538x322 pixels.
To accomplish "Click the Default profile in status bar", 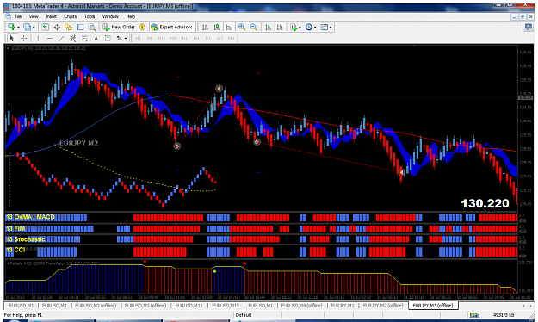I will (x=244, y=315).
